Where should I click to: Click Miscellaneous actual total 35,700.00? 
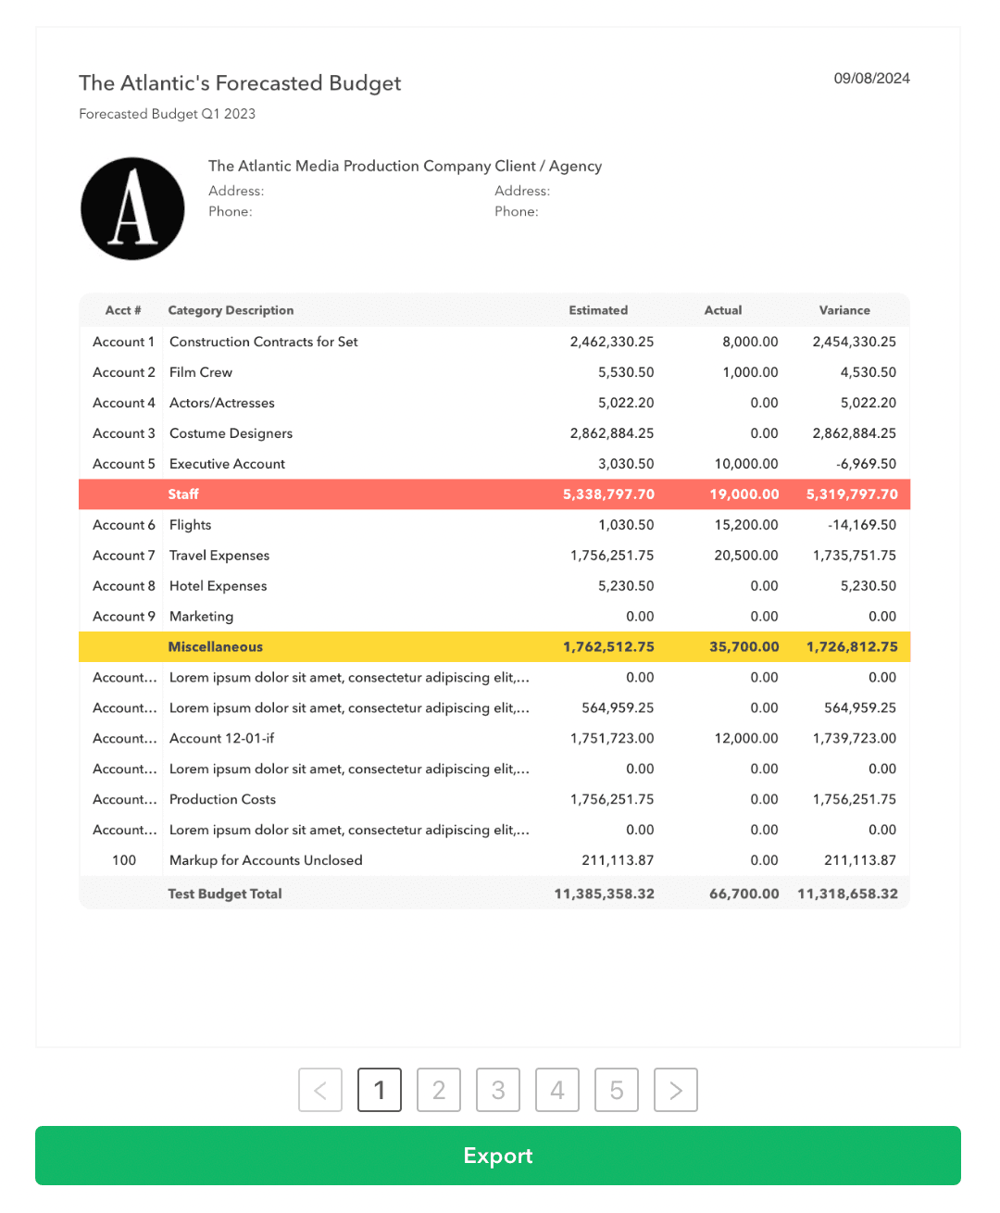tap(744, 647)
